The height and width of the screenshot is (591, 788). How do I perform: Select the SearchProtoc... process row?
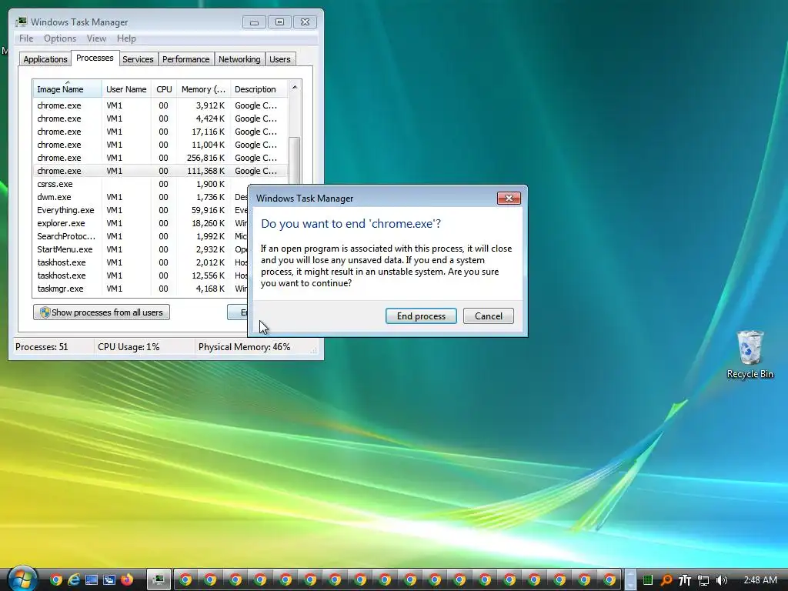click(x=141, y=236)
